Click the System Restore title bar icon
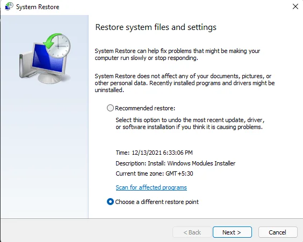 pyautogui.click(x=9, y=6)
